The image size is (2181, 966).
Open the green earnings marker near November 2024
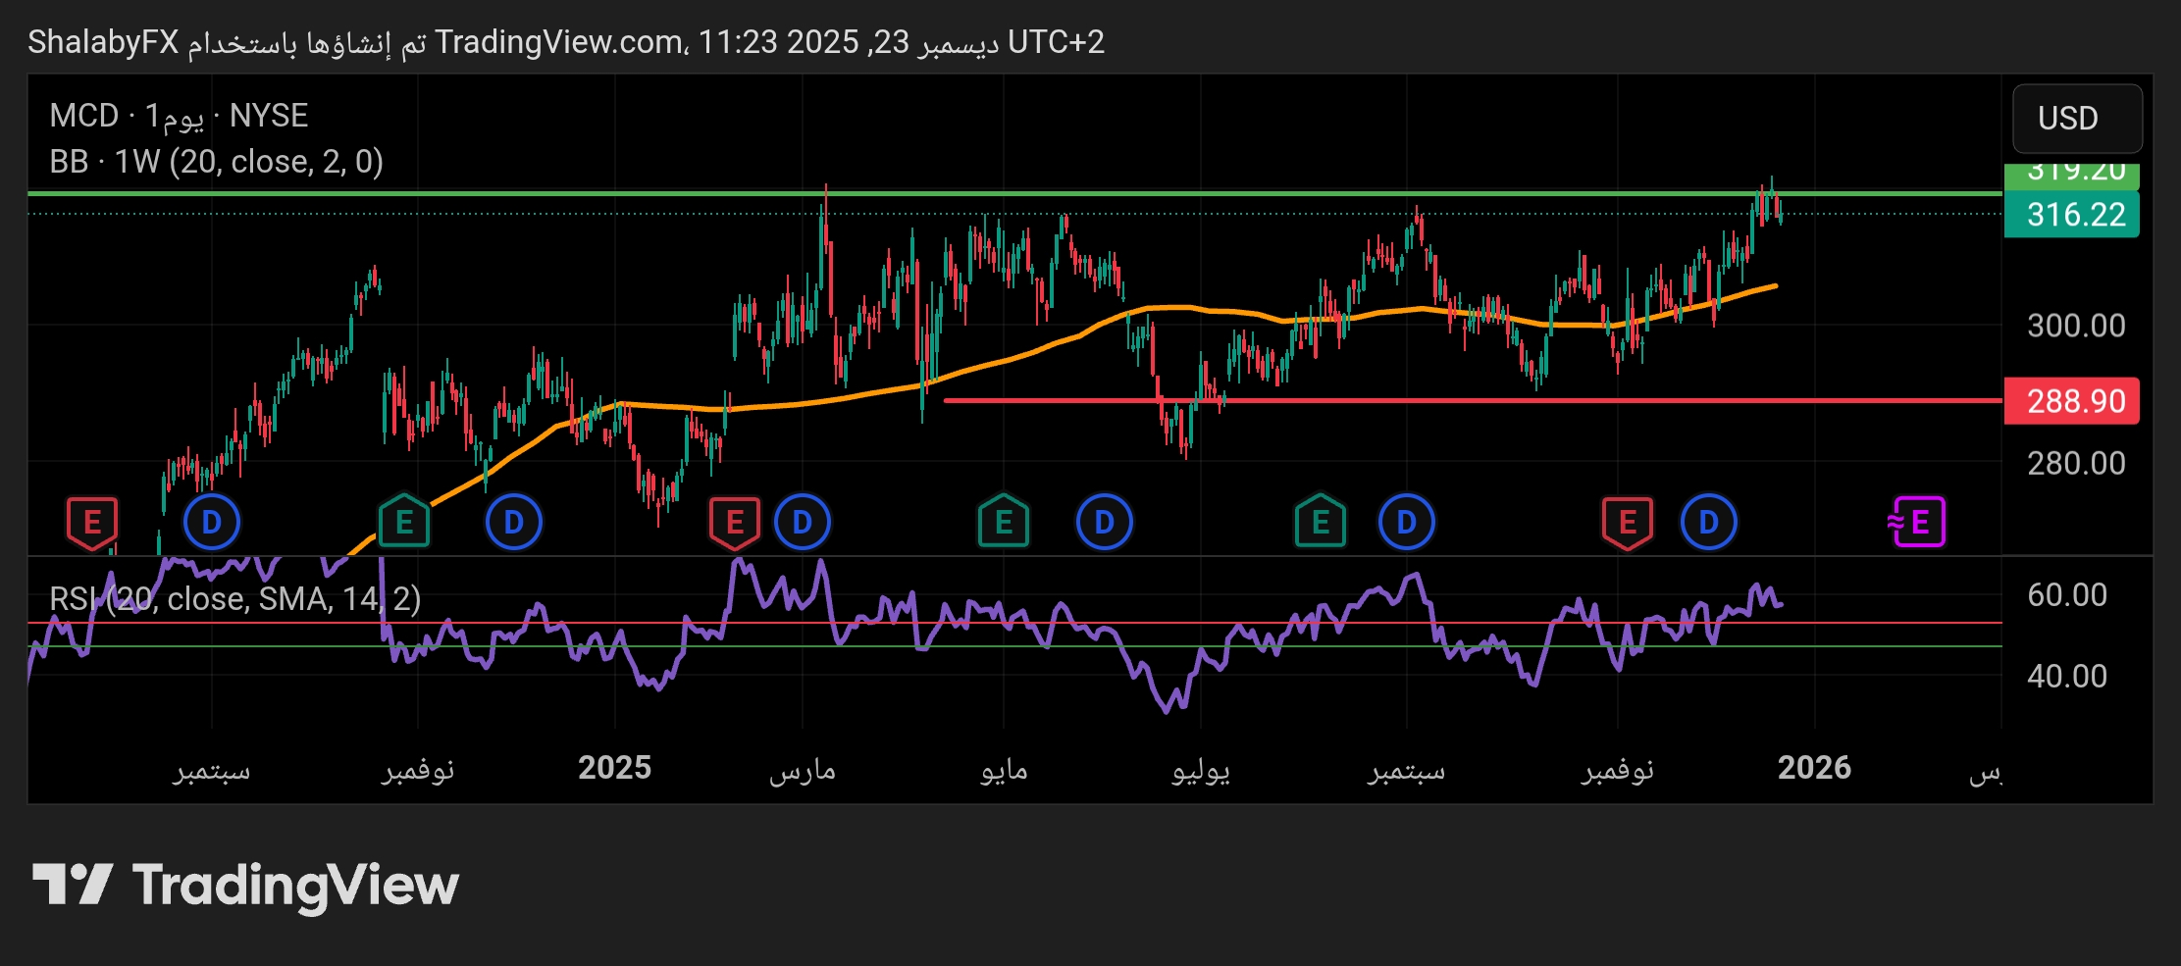(x=403, y=522)
